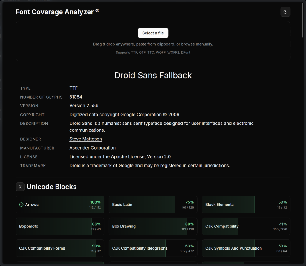Open the CJK Compatibility block card
Screen dimensions: 306x266
[x=246, y=227]
